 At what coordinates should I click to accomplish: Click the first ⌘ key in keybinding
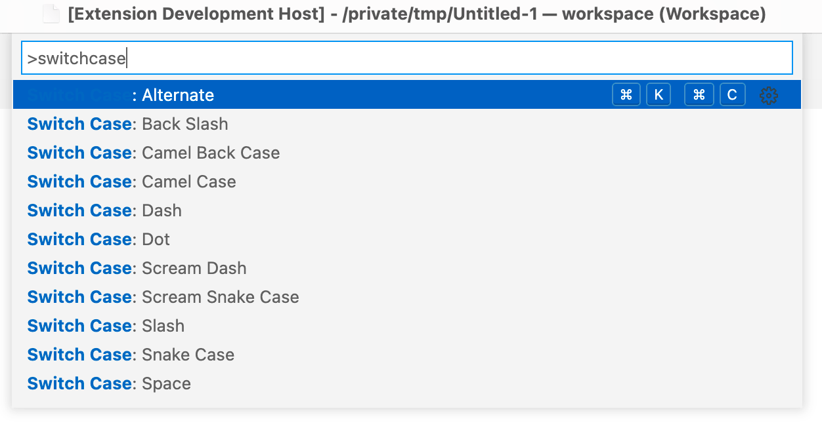(x=626, y=95)
